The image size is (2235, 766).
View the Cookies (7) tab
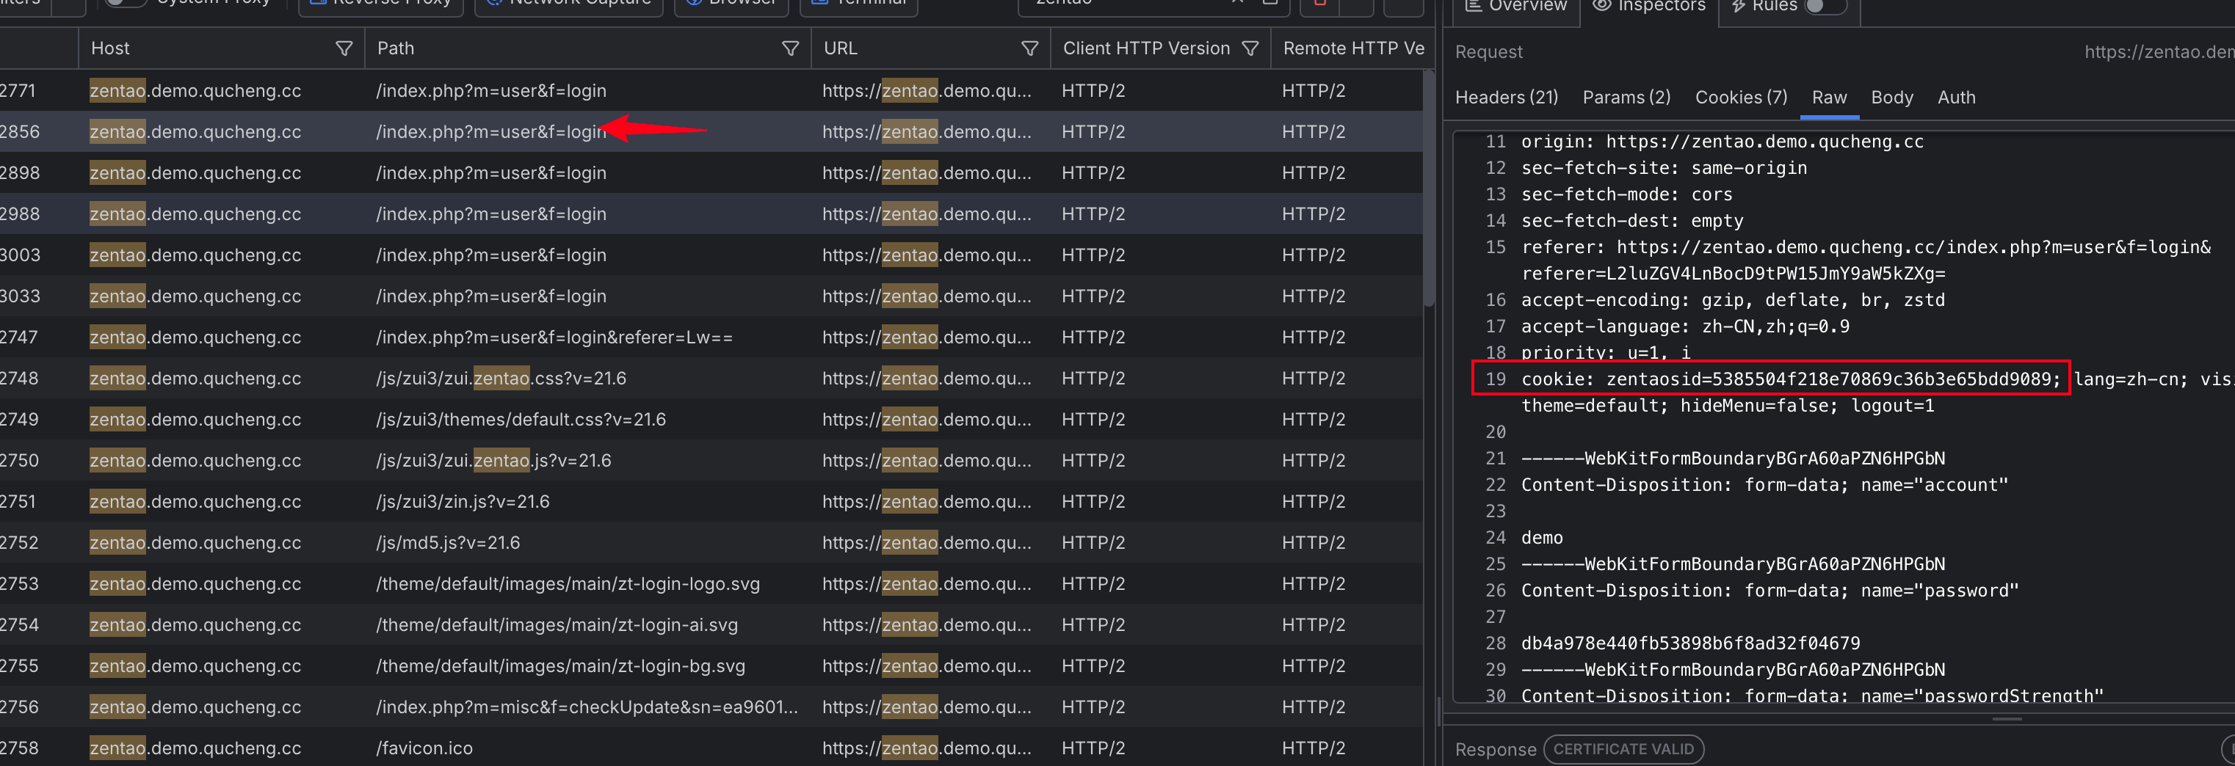(1740, 97)
